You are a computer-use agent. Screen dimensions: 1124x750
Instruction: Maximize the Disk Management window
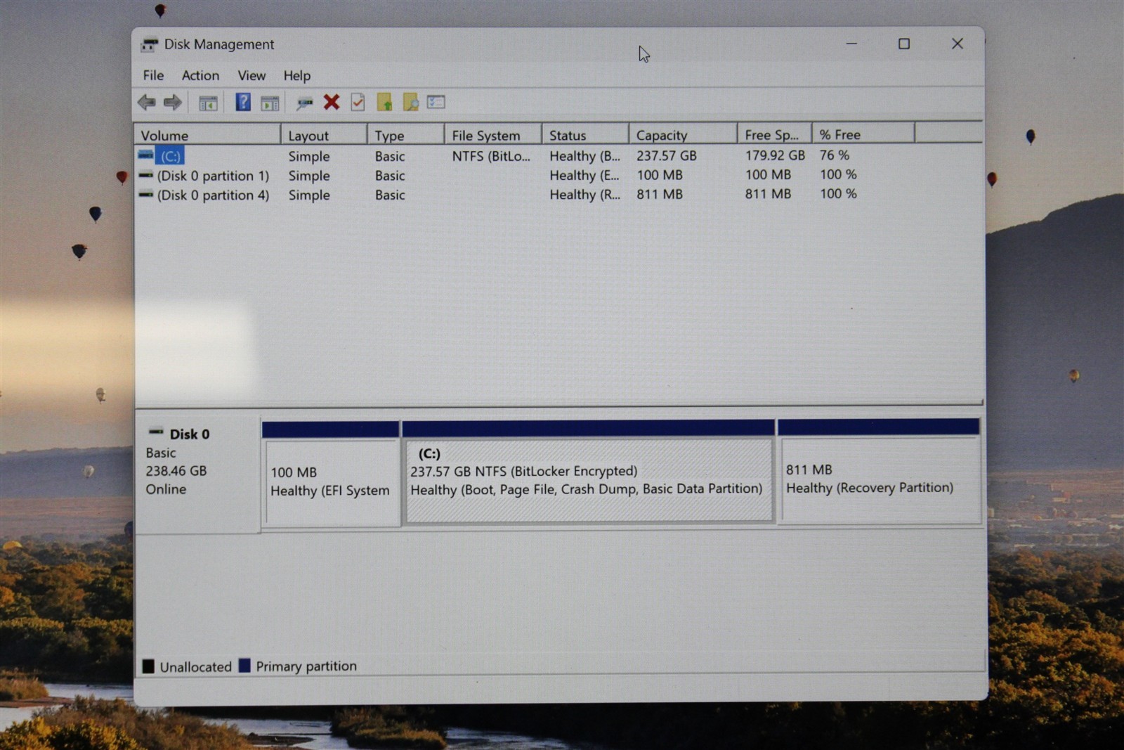click(904, 44)
